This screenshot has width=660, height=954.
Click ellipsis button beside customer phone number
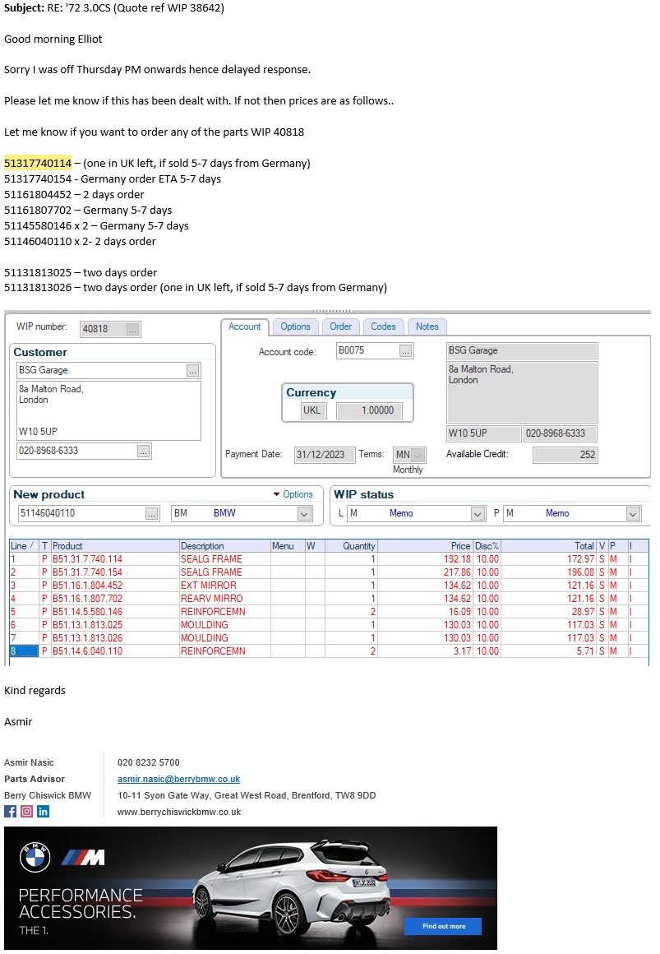point(143,451)
